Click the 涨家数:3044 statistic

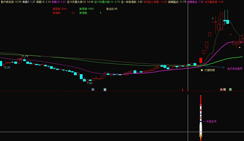click(60, 9)
